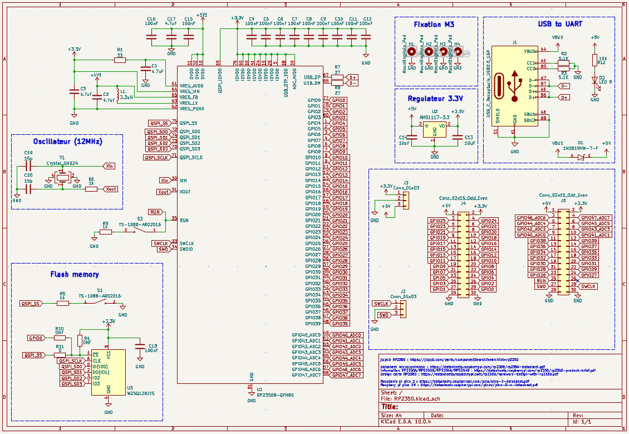Click the 'D+' label at J1 pin B6
The height and width of the screenshot is (434, 629).
tap(564, 97)
